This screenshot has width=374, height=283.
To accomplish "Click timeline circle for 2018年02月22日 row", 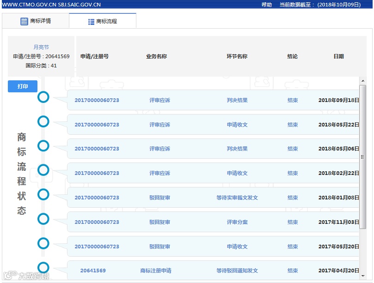I will tap(43, 170).
